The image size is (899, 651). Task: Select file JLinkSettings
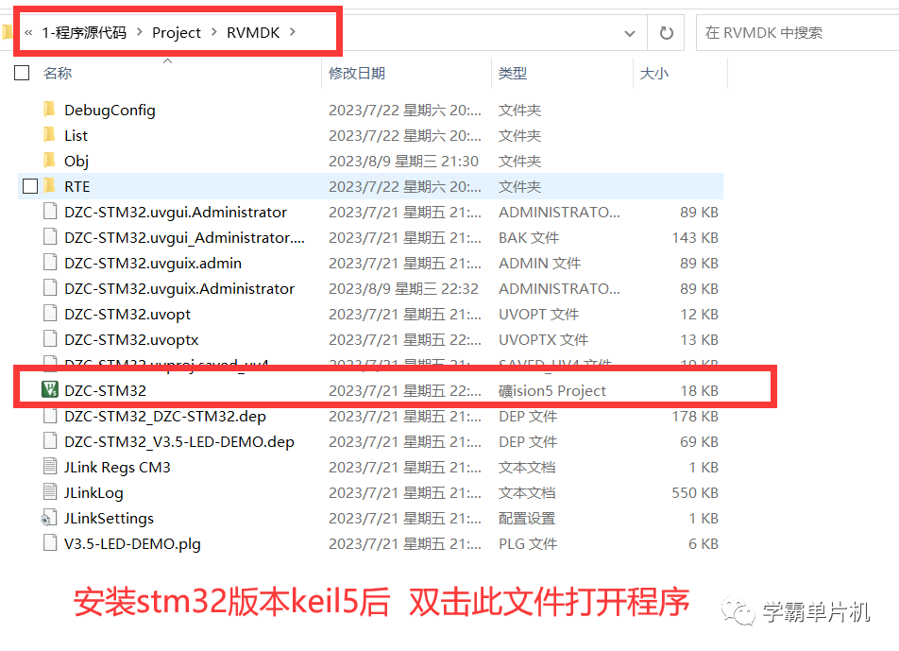pyautogui.click(x=109, y=519)
